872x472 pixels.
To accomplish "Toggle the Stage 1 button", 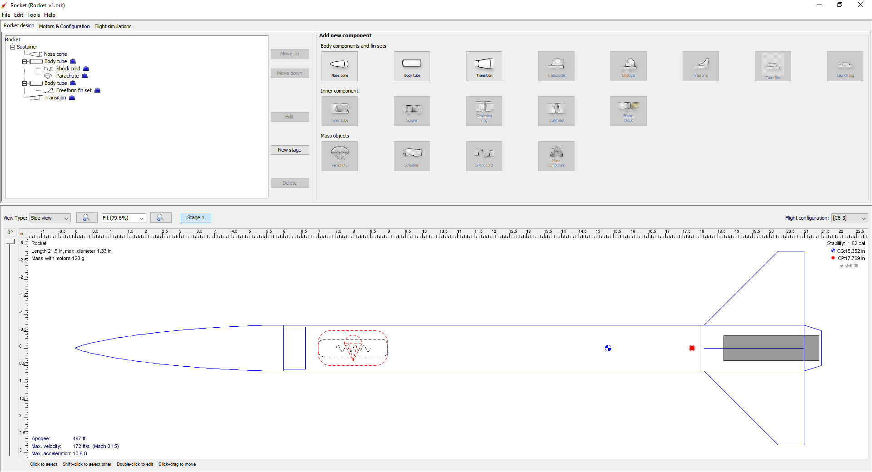I will 196,218.
